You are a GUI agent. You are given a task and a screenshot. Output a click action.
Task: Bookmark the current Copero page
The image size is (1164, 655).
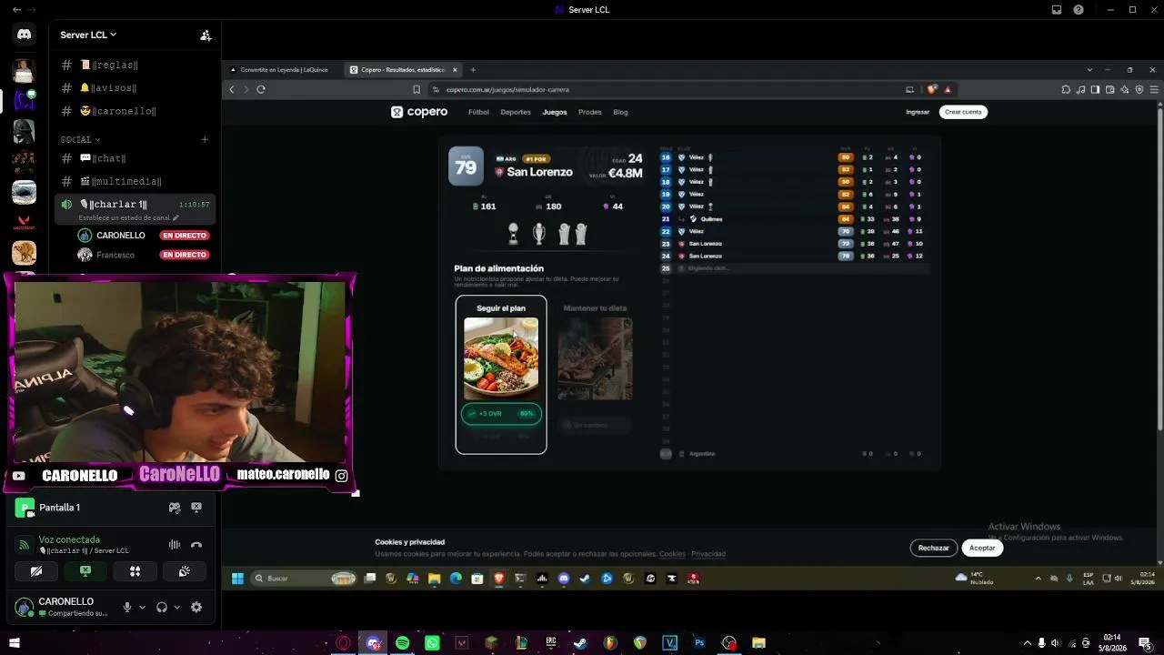[x=416, y=89]
